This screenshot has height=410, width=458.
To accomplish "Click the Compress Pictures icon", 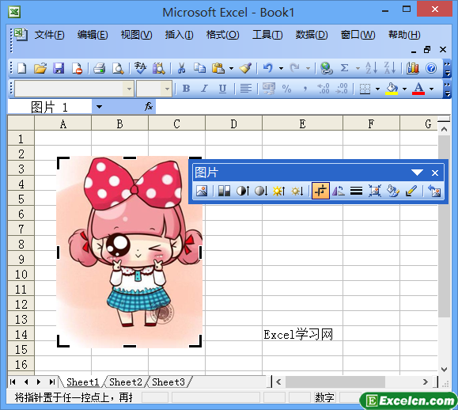I will coord(375,191).
